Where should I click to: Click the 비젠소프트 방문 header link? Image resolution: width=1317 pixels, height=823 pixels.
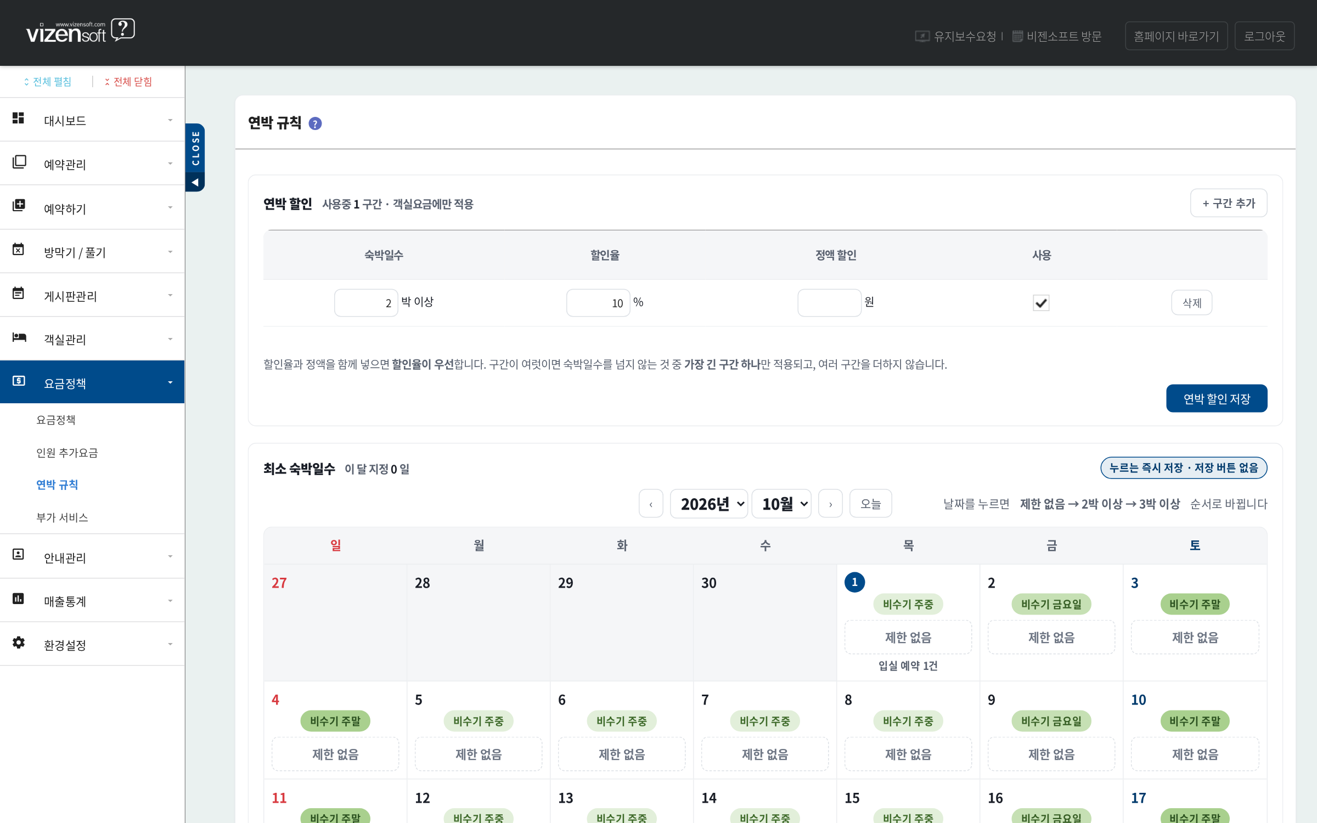coord(1057,36)
